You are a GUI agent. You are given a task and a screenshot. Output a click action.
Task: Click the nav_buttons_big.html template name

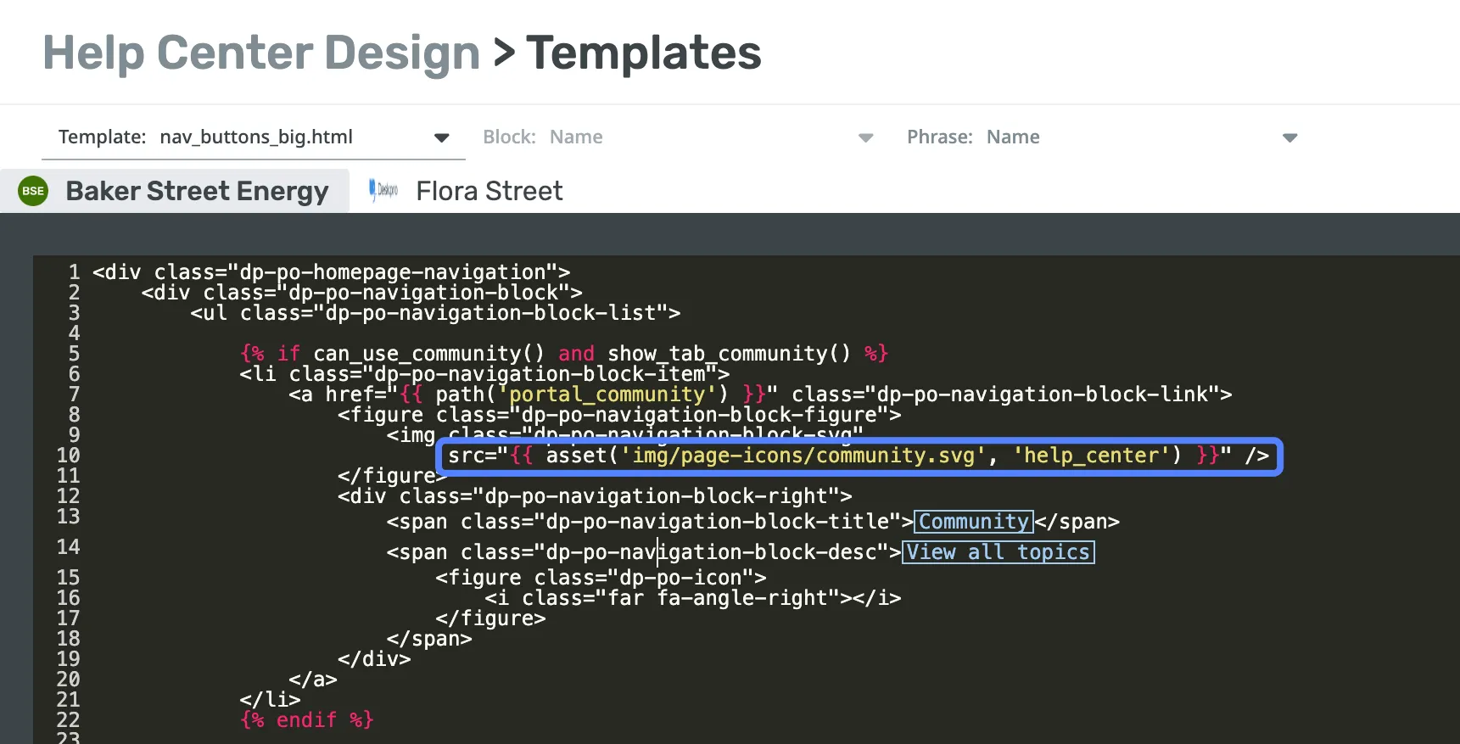coord(256,137)
